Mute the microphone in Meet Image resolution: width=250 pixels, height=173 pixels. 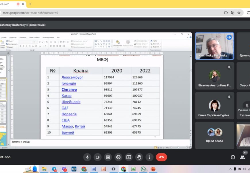87,157
